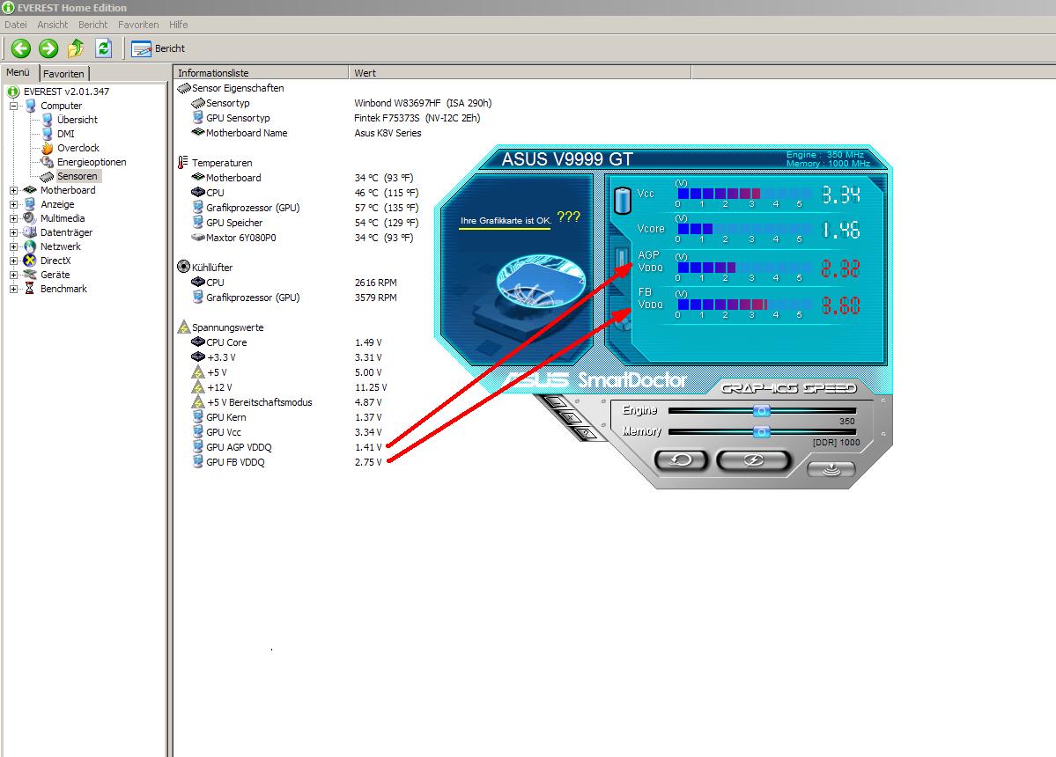Viewport: 1056px width, 757px height.
Task: Click the Computer icon in tree
Action: click(30, 106)
